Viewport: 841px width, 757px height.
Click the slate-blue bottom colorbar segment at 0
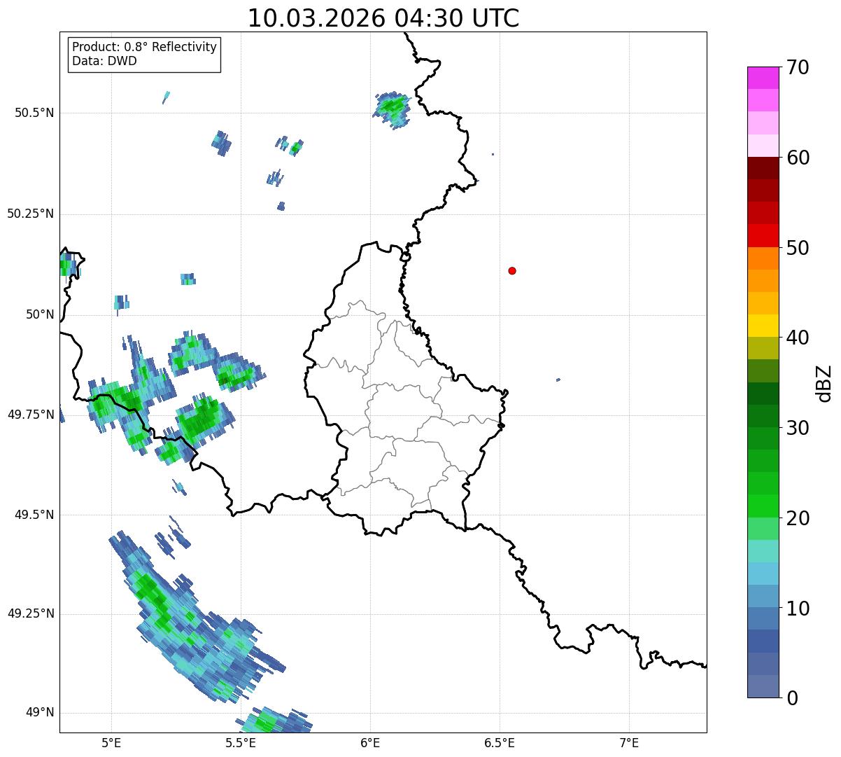click(763, 686)
